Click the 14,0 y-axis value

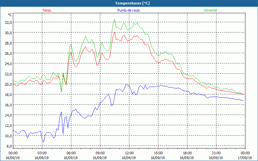click(x=8, y=115)
